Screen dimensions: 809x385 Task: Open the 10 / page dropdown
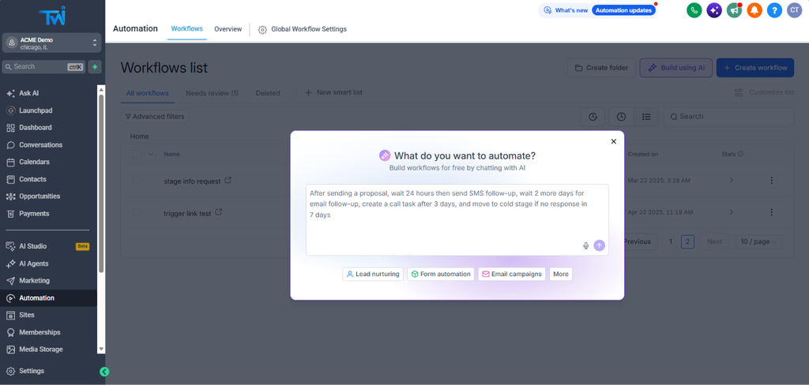pos(758,241)
